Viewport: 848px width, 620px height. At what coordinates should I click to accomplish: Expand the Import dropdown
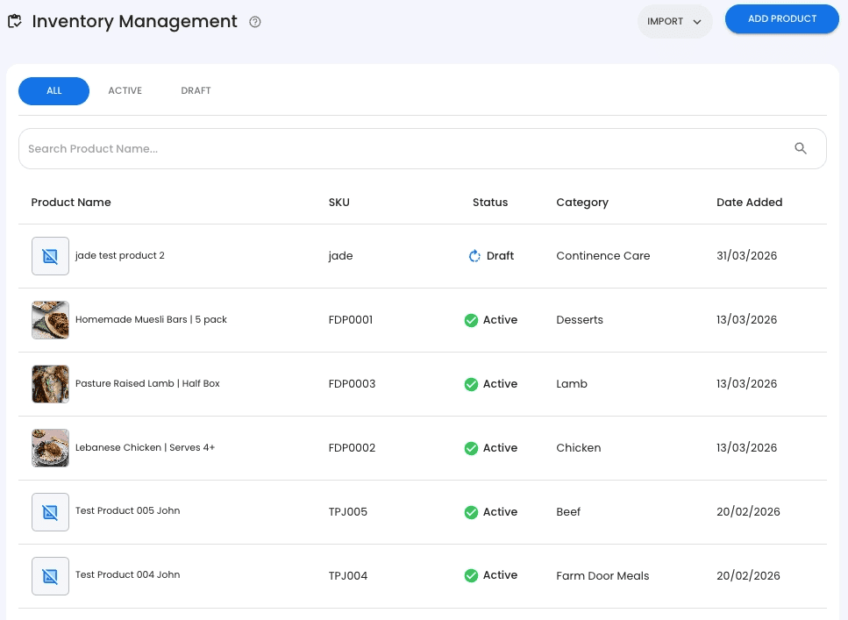click(x=674, y=21)
